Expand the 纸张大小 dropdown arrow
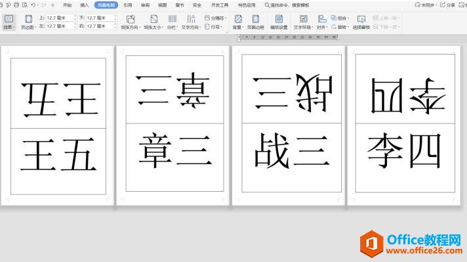Screen dimensions: 467x262 [162, 28]
